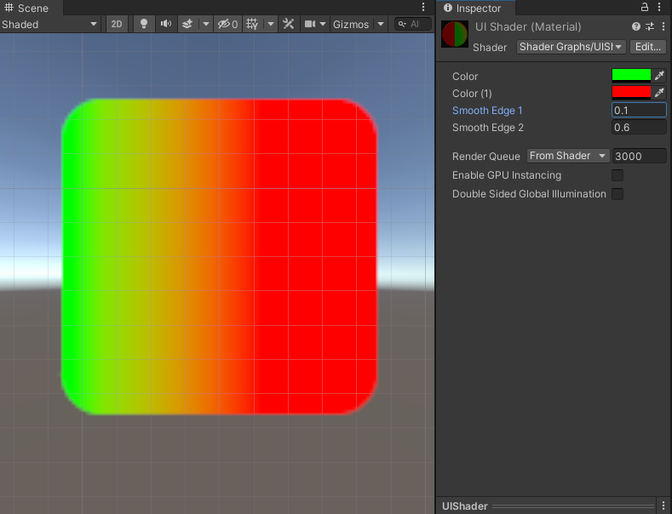Click the Render Queue 3000 field

pos(639,156)
